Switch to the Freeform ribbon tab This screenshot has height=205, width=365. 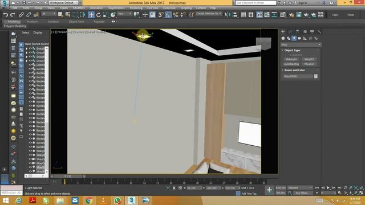coord(33,22)
